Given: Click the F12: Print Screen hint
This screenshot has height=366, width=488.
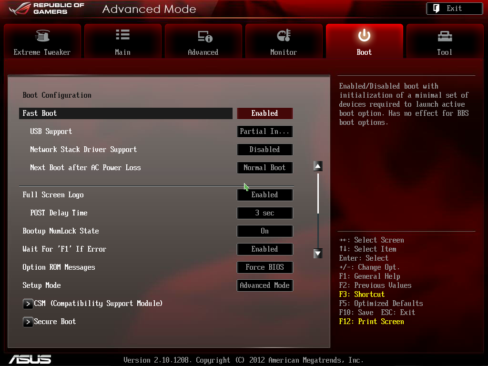Looking at the screenshot, I should (x=371, y=322).
